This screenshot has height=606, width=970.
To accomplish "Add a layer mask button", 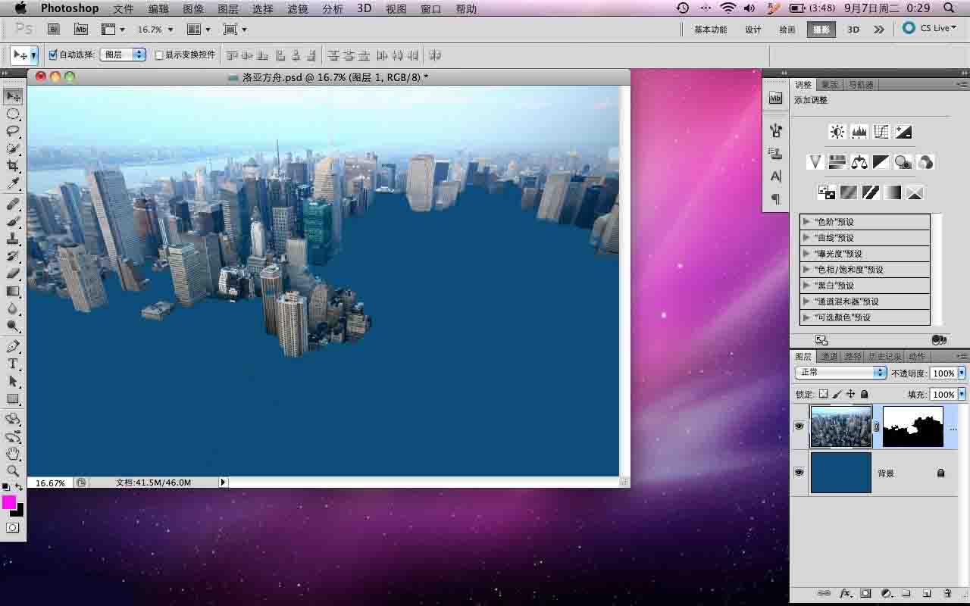I will pyautogui.click(x=866, y=593).
